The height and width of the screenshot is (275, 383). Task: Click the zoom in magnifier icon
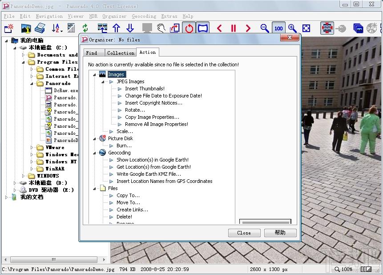(x=292, y=28)
